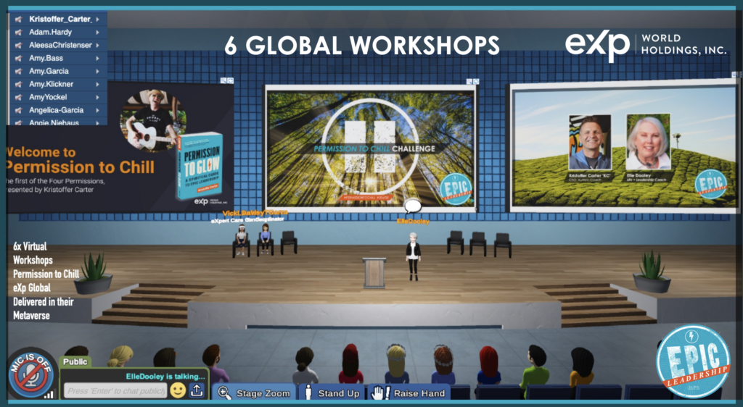Screen dimensions: 743x407
Task: Select Amy.Klickner in user list
Action: tap(52, 84)
